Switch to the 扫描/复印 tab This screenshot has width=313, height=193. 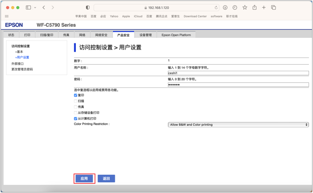[47, 35]
